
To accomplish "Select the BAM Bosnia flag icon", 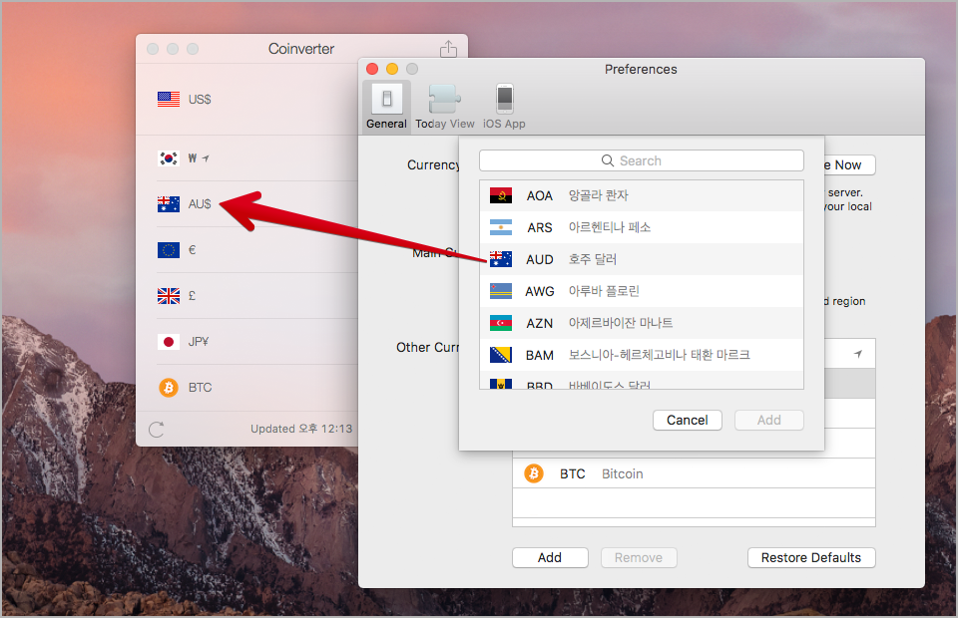I will (501, 355).
